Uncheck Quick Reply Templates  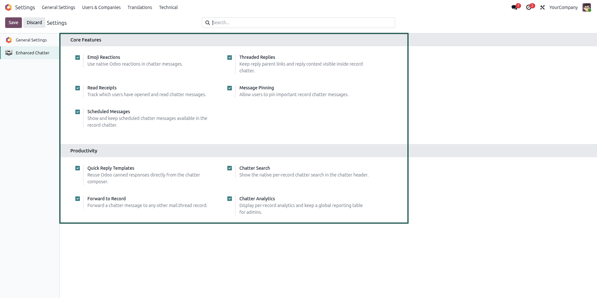pos(78,168)
